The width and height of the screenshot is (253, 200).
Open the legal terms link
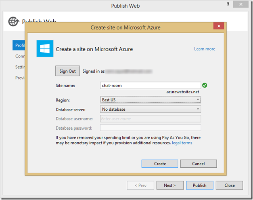182,143
